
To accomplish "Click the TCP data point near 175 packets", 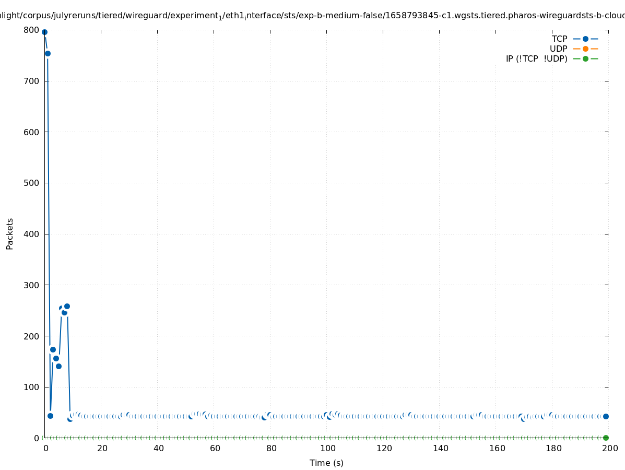I will [x=53, y=350].
